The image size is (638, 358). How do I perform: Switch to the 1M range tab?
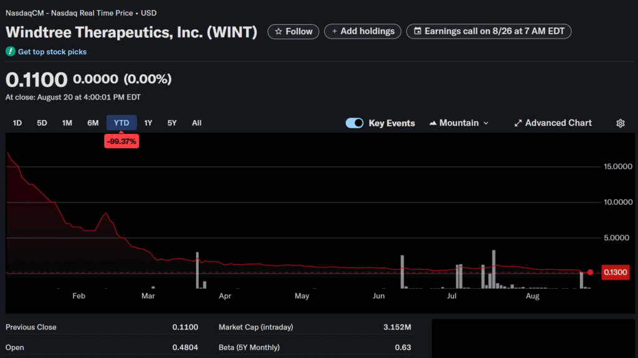[x=67, y=123]
